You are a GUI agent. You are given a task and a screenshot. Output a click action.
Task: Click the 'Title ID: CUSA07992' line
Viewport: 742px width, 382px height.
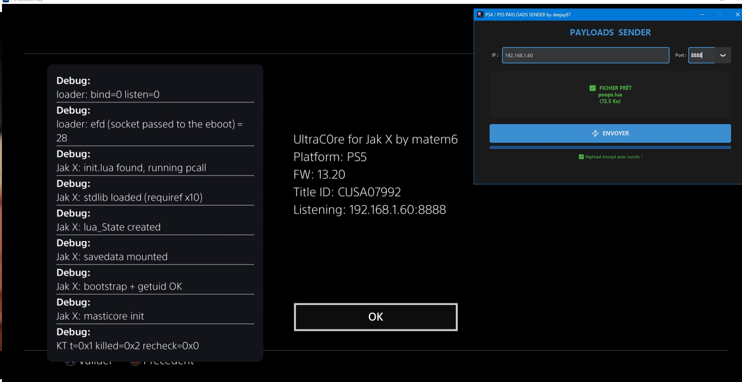pyautogui.click(x=347, y=192)
